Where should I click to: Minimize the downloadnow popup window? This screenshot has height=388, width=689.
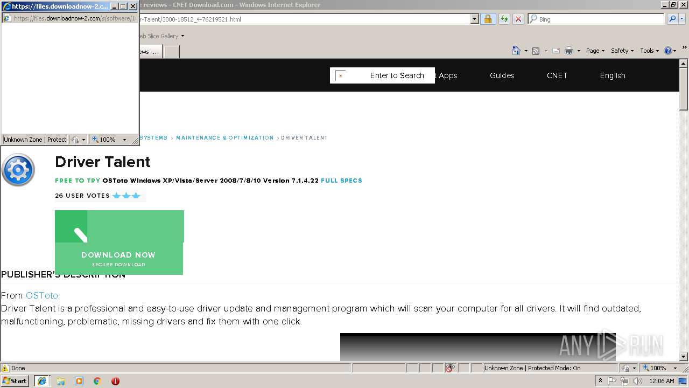click(x=114, y=6)
